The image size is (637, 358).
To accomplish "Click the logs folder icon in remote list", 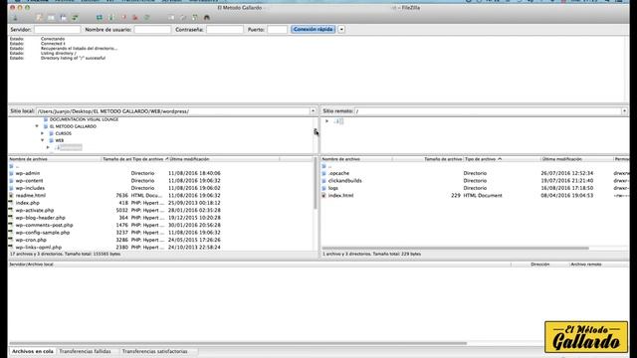I will [323, 188].
